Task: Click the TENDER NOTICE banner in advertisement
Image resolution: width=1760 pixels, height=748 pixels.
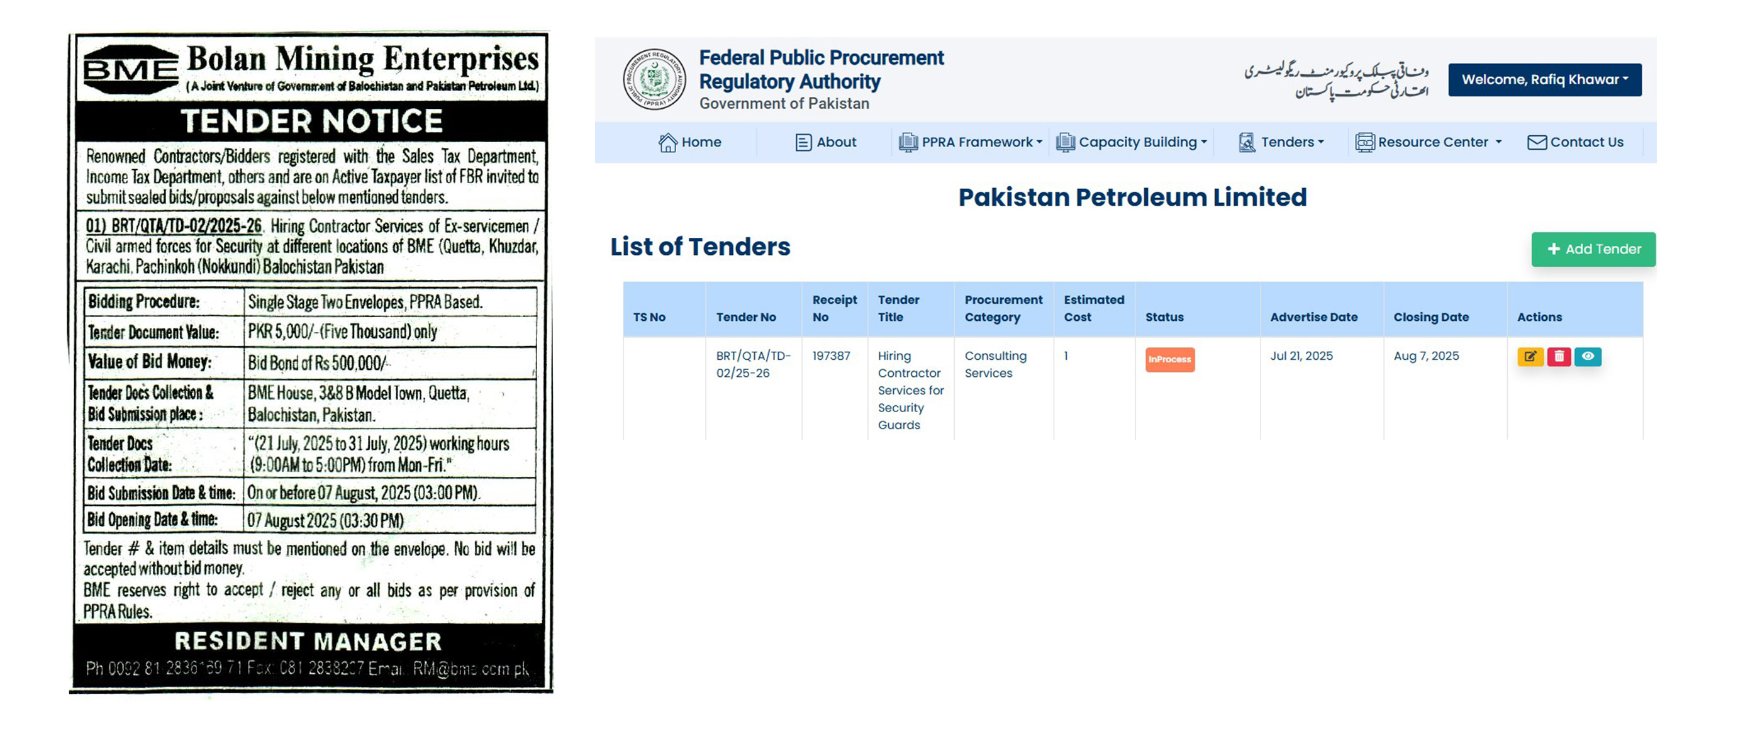Action: (311, 121)
